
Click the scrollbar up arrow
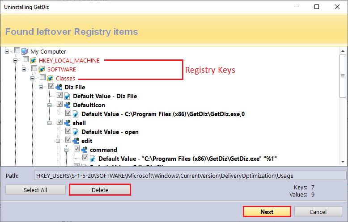(x=343, y=51)
